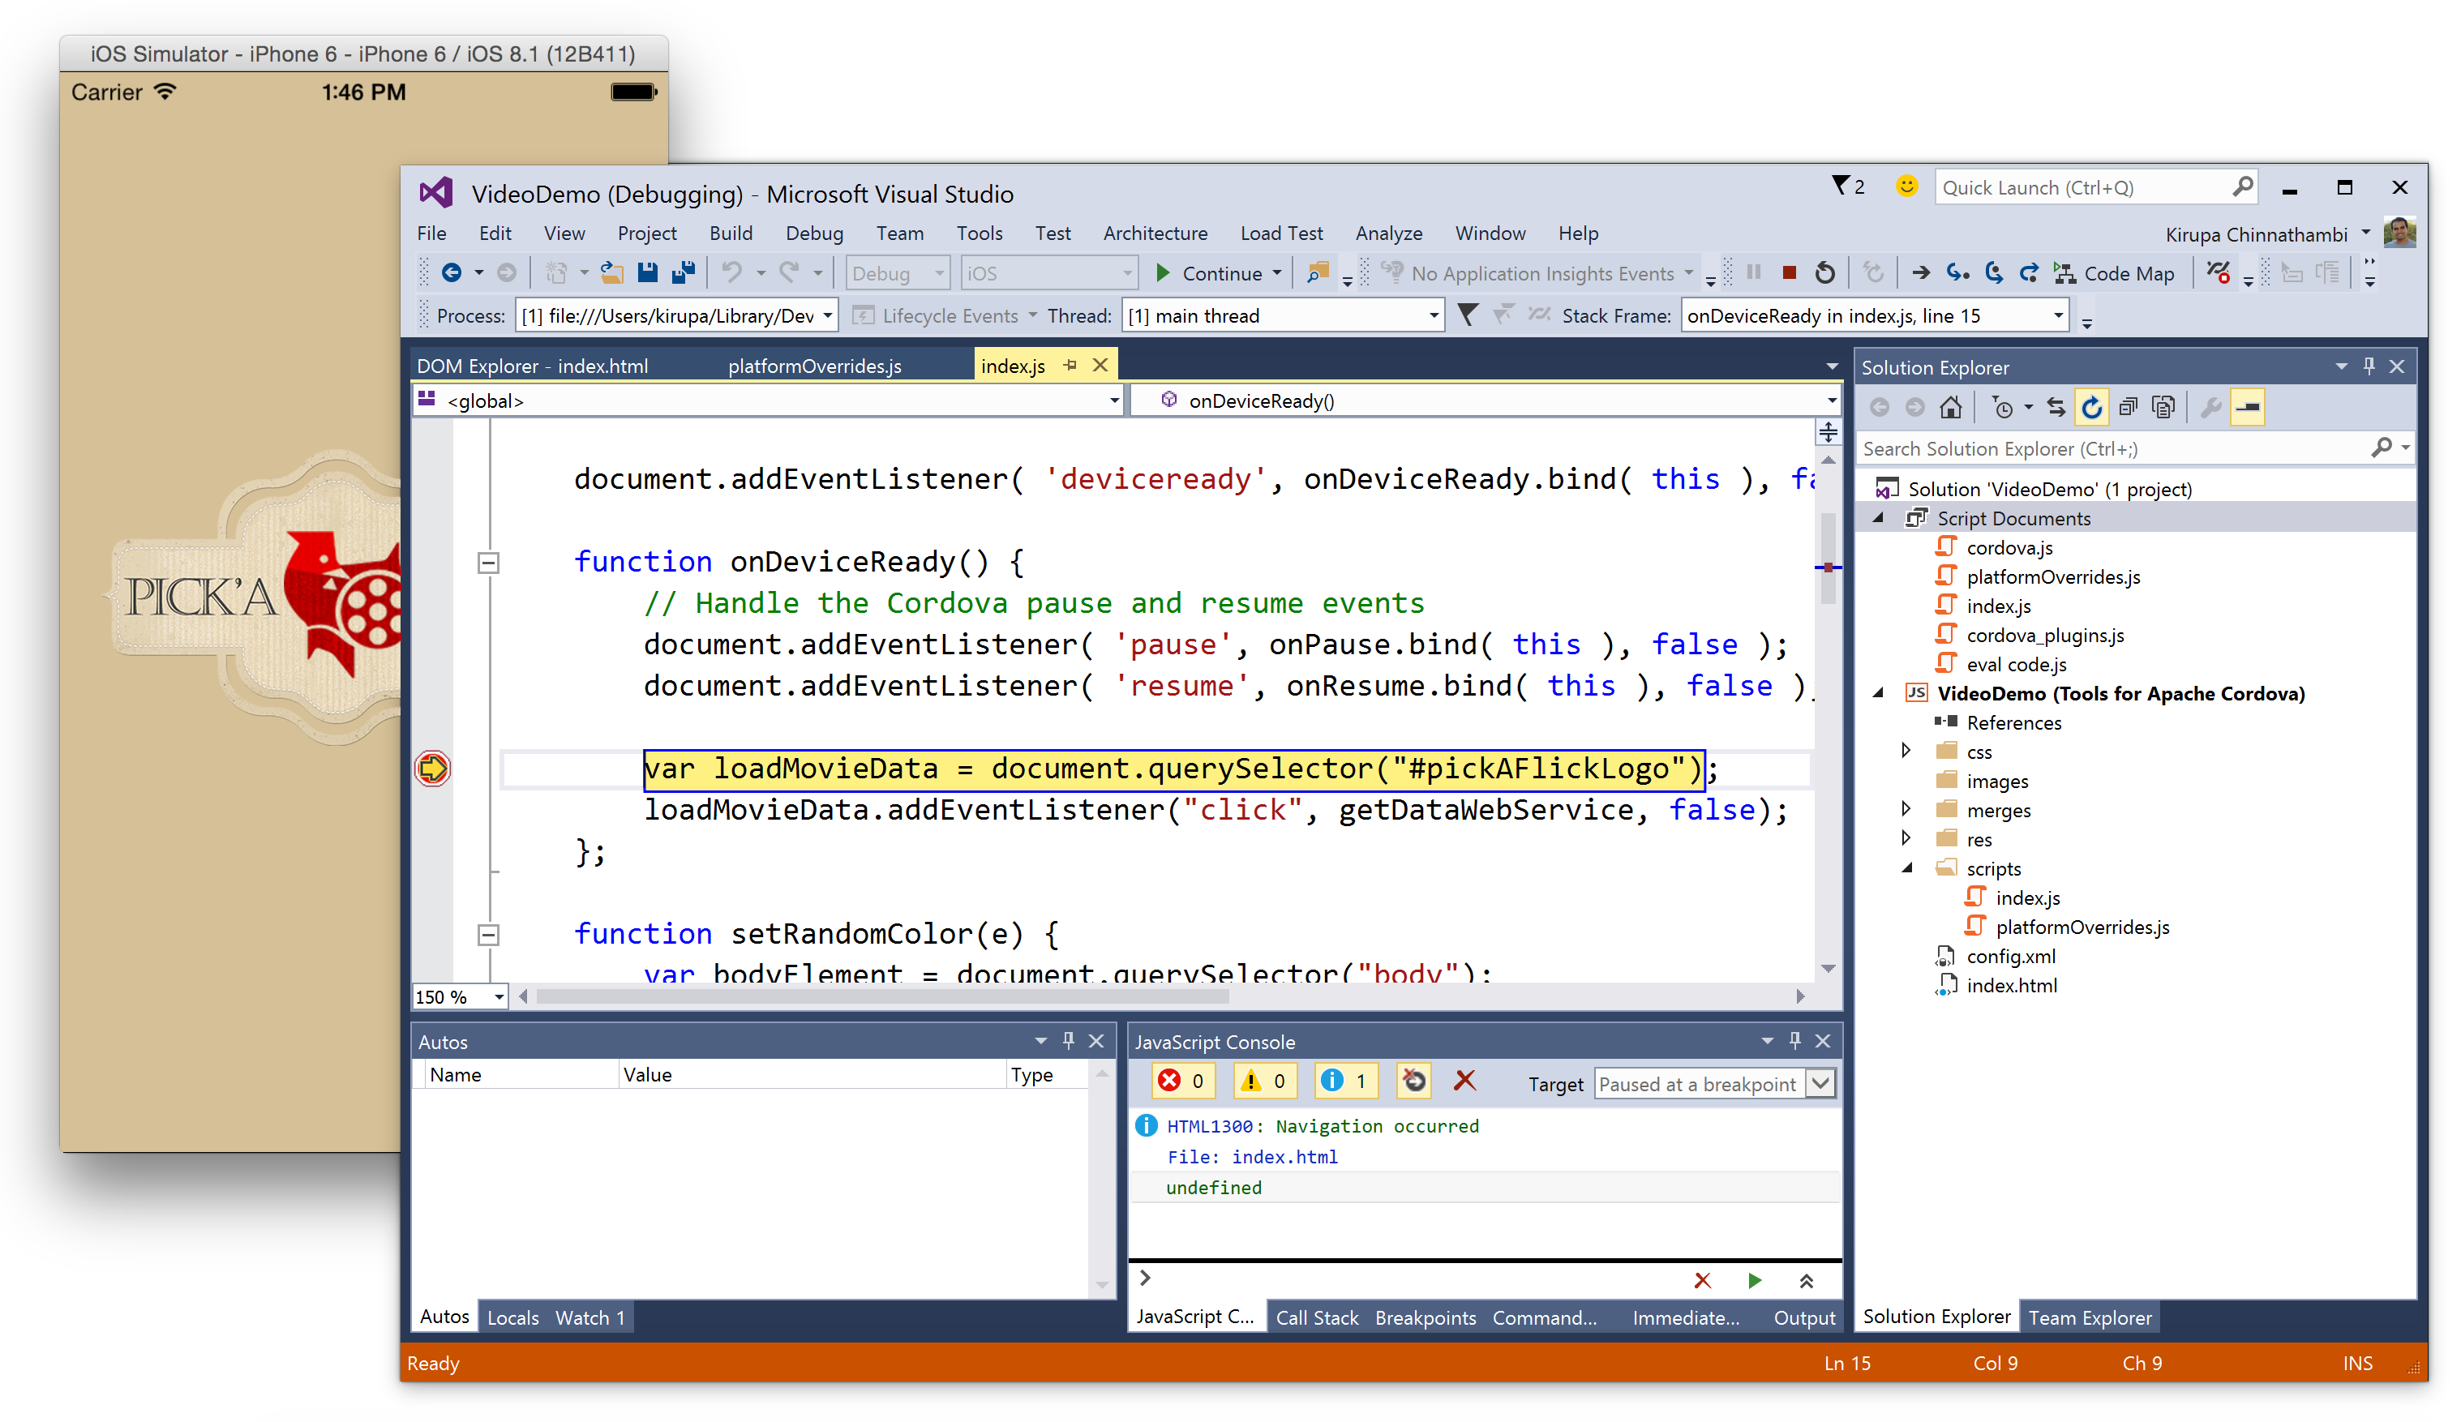Toggle the messages filter showing 1 message
Screen dimensions: 2461x1422
point(1346,1081)
